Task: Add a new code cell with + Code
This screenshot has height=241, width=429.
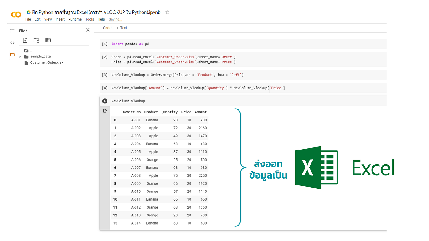Action: point(105,28)
